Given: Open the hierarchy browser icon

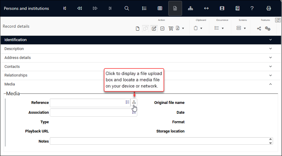Looking at the screenshot, I should click(x=190, y=8).
